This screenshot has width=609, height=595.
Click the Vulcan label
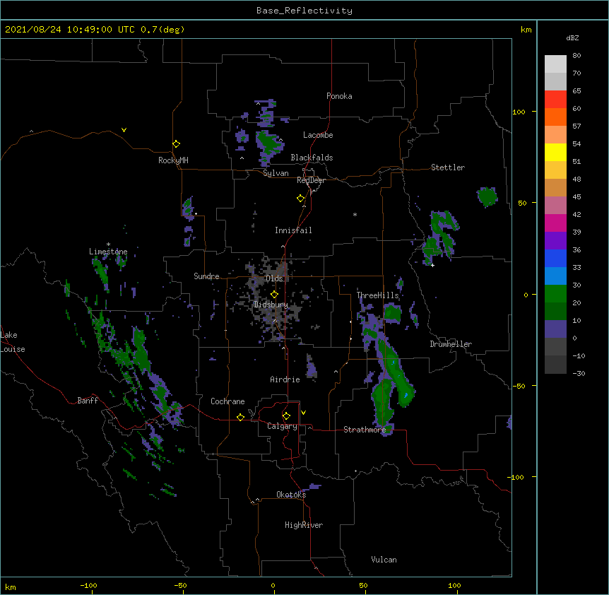coord(384,560)
